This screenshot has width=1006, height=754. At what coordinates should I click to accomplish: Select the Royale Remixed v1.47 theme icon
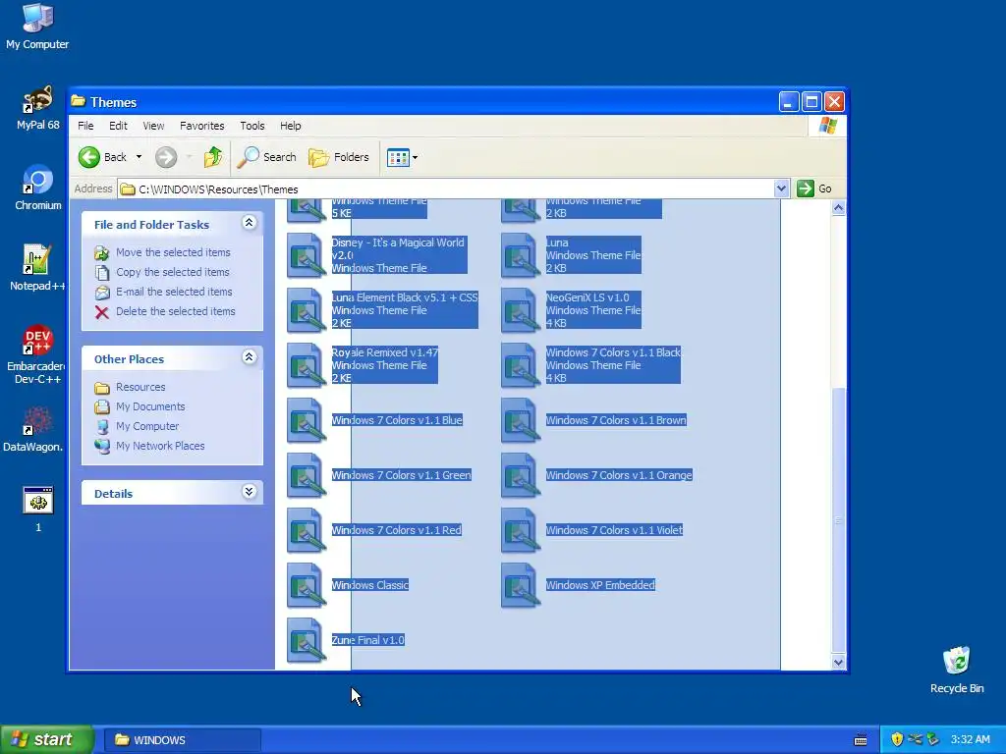pyautogui.click(x=307, y=365)
